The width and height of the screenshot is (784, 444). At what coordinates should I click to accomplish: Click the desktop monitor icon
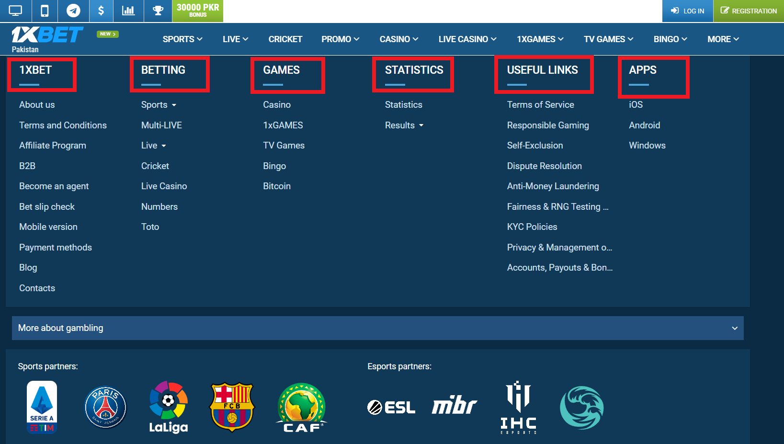pos(16,11)
